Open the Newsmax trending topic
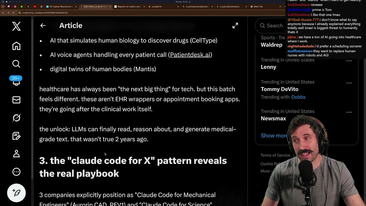366x206 pixels. pos(273,118)
